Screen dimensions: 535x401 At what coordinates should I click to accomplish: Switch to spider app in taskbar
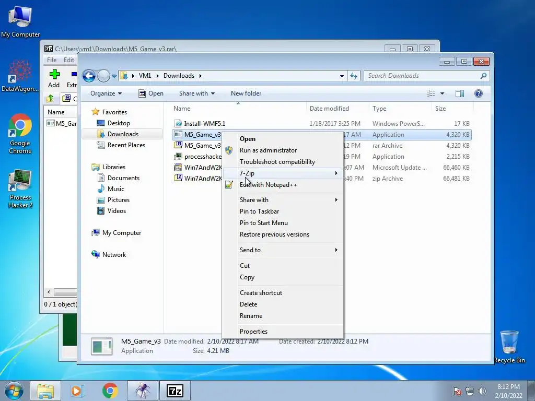pos(143,391)
